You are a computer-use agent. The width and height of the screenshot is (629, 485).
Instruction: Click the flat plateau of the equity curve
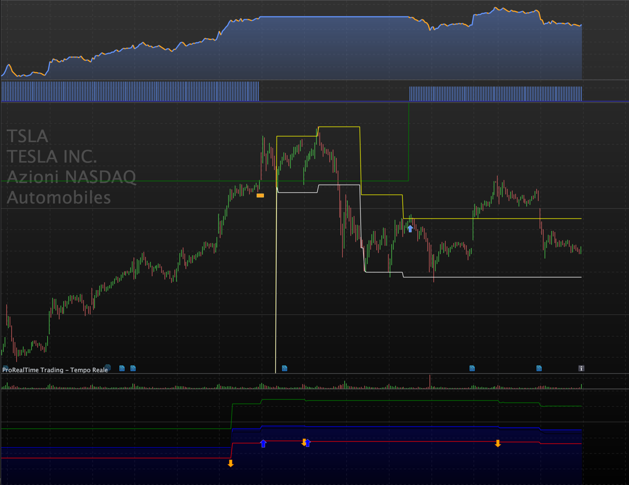pos(334,17)
